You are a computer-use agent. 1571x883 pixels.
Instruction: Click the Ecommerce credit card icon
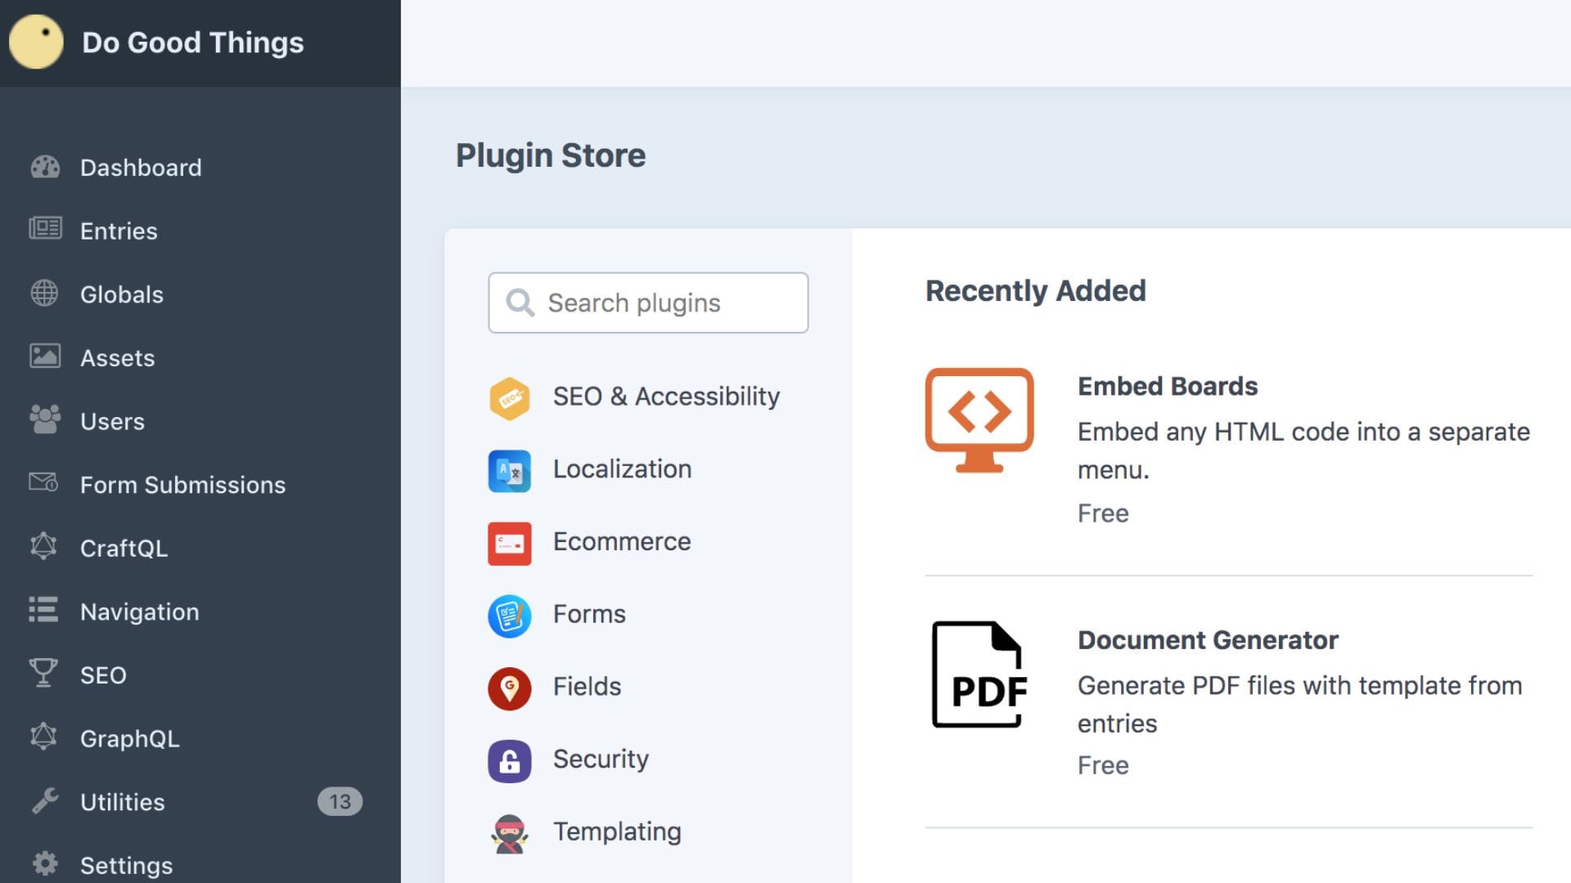509,543
